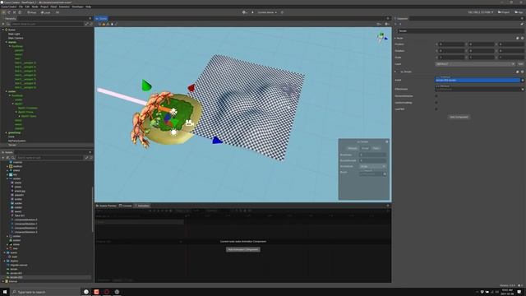Toggle the Pivot mode button
The height and width of the screenshot is (296, 526).
pyautogui.click(x=32, y=12)
